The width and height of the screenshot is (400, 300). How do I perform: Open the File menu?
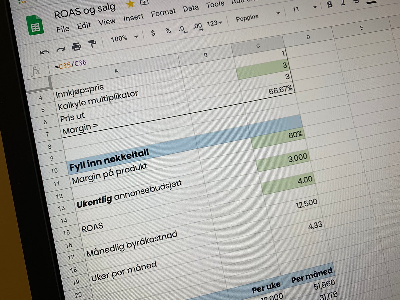(x=63, y=29)
